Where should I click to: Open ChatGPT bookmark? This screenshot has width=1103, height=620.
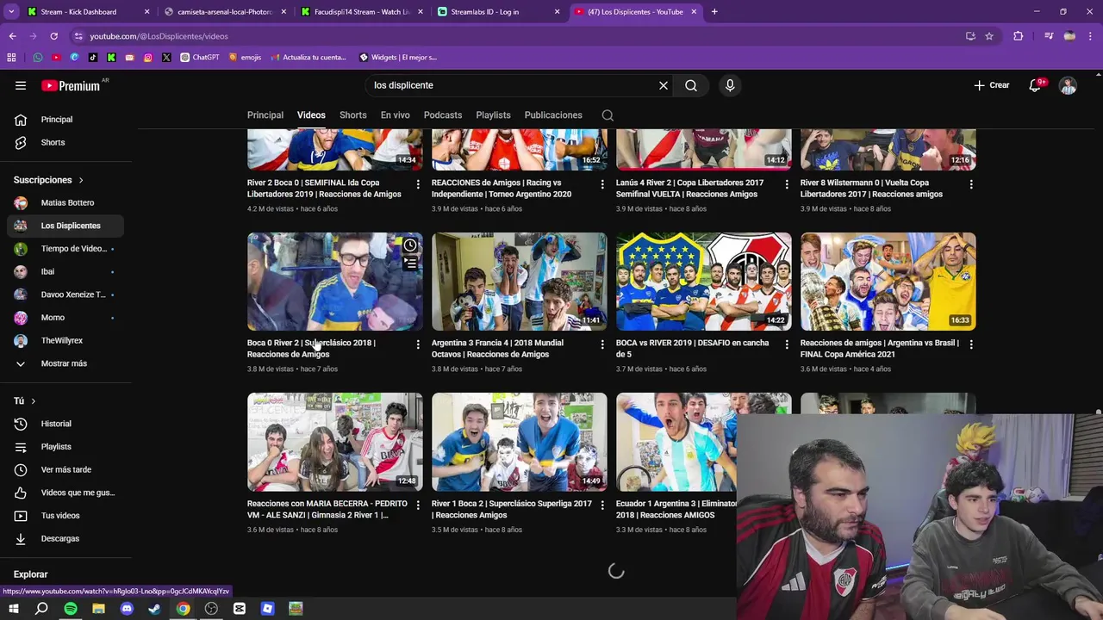(200, 58)
